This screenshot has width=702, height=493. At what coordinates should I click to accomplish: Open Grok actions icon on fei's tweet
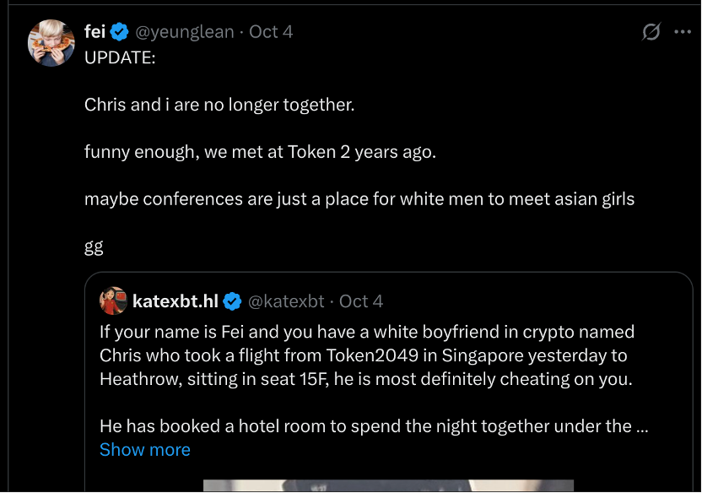(x=651, y=32)
